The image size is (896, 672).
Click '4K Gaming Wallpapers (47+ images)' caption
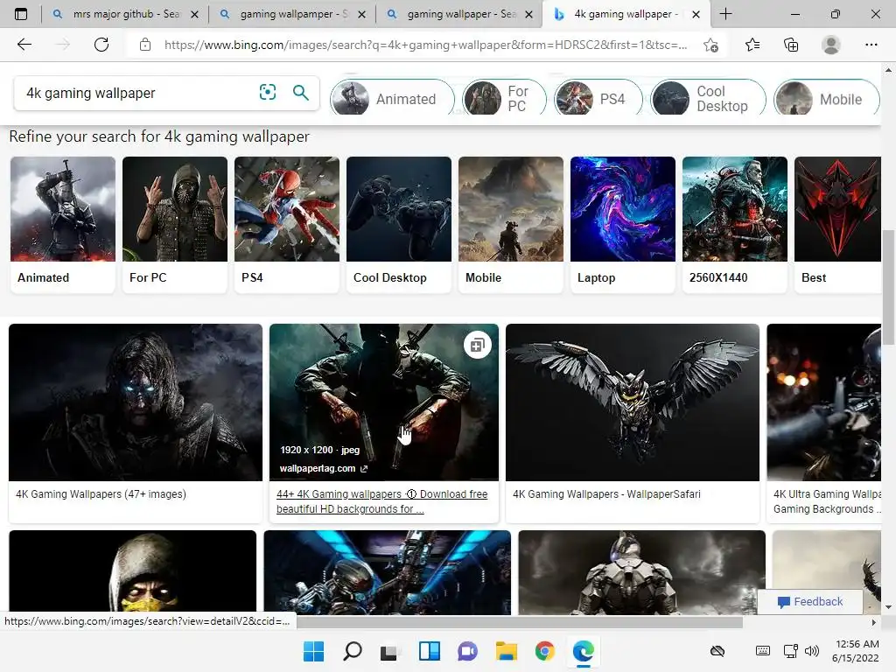click(101, 494)
